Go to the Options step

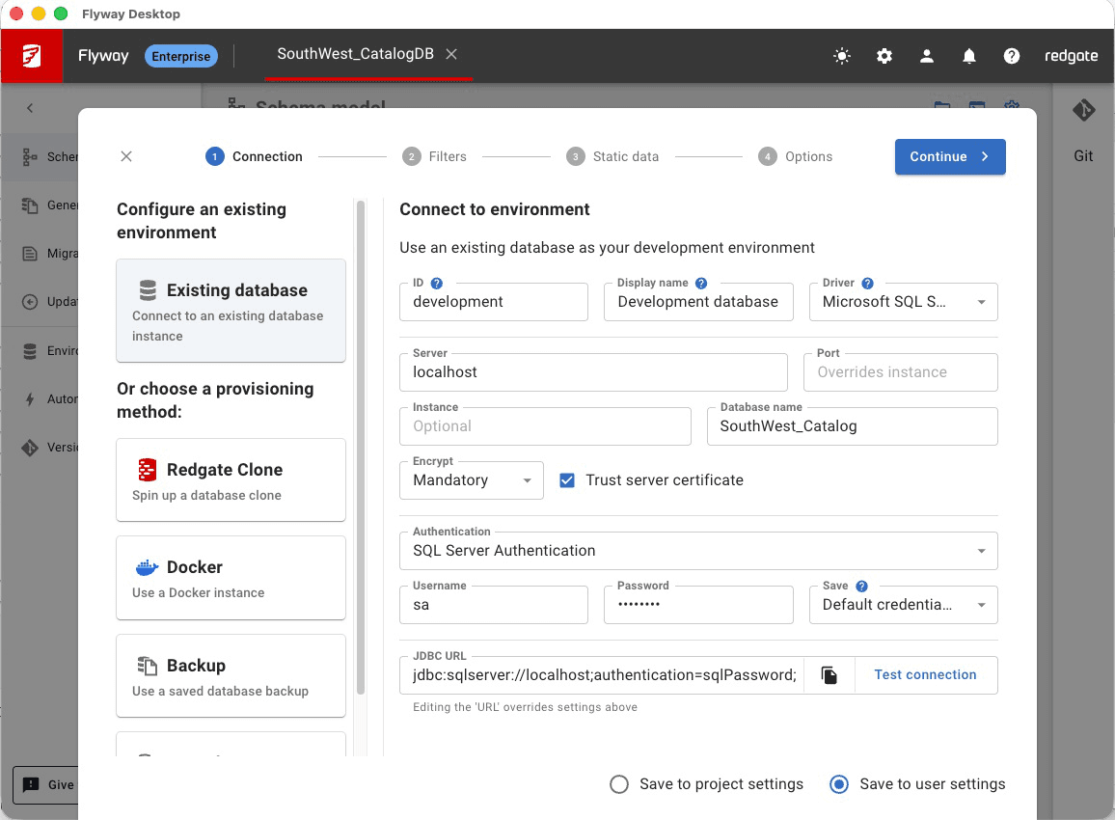tap(795, 156)
